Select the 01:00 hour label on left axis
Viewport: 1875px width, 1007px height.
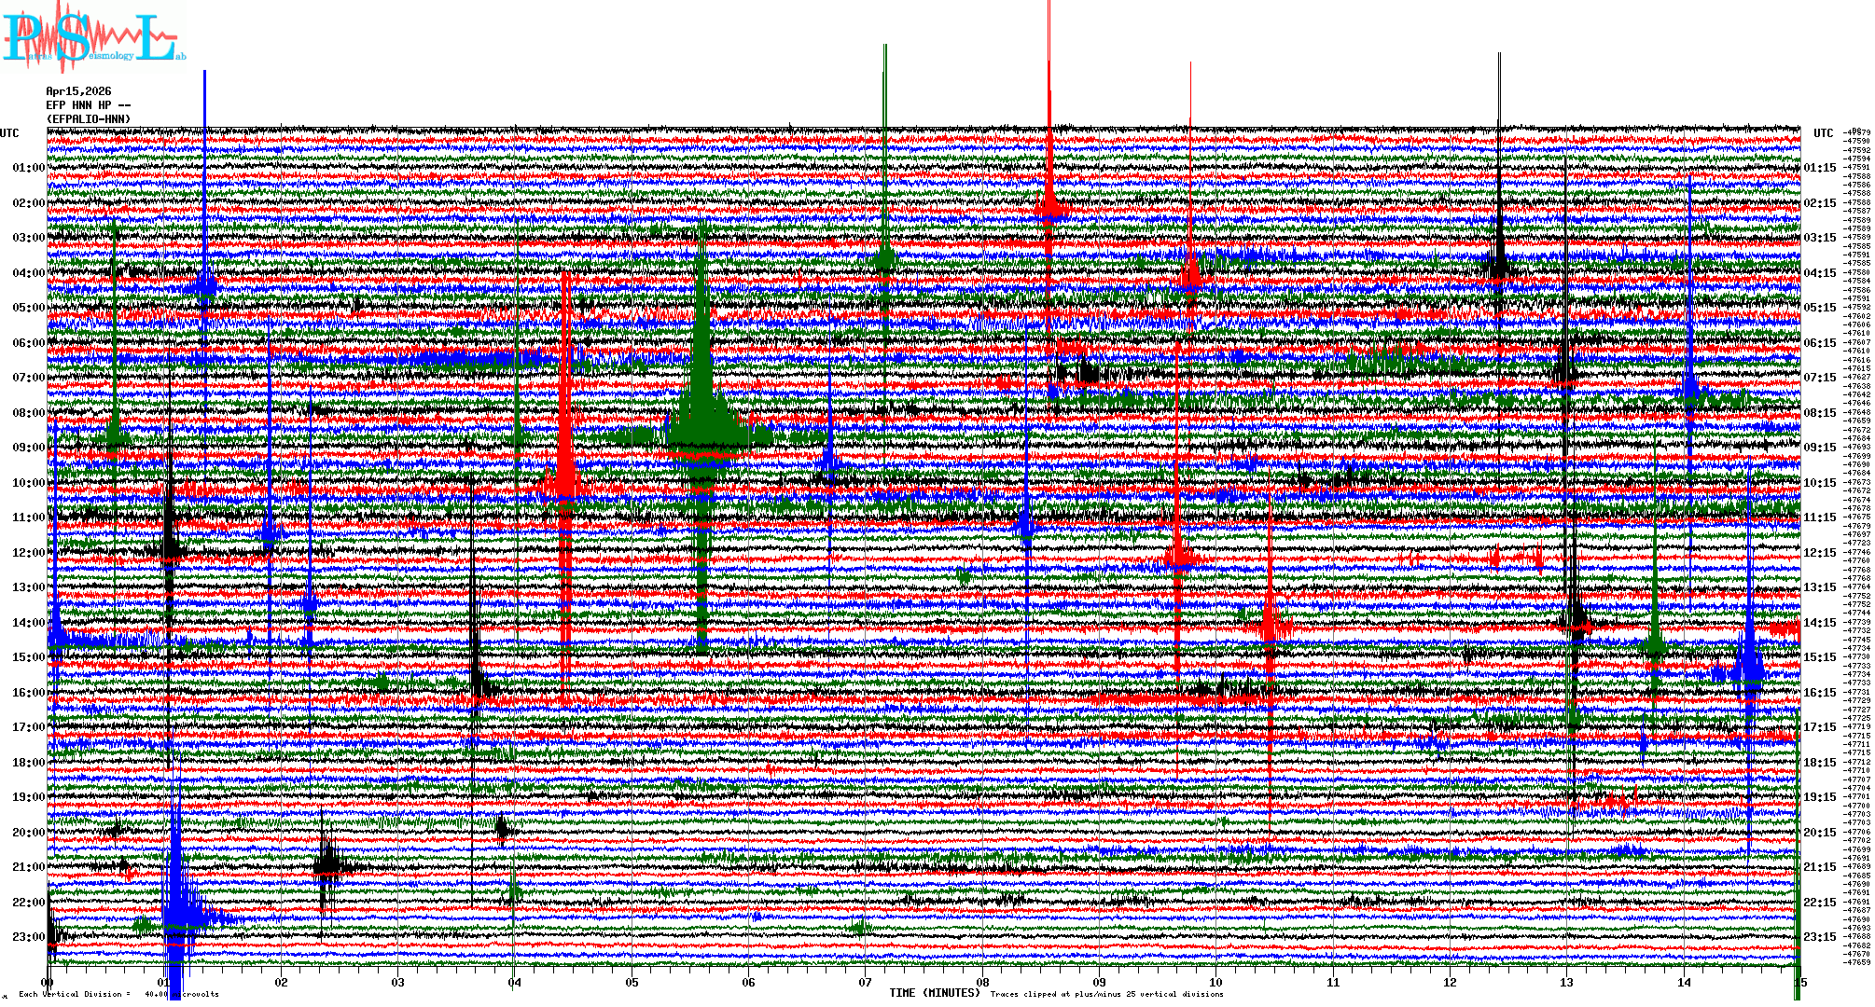coord(28,168)
